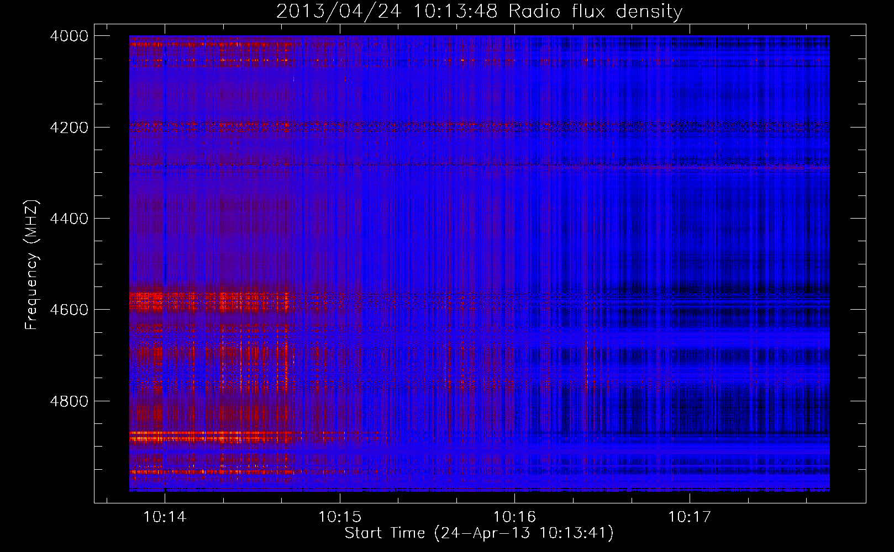Click the 4800 frequency tick label
The height and width of the screenshot is (552, 894).
click(x=69, y=401)
